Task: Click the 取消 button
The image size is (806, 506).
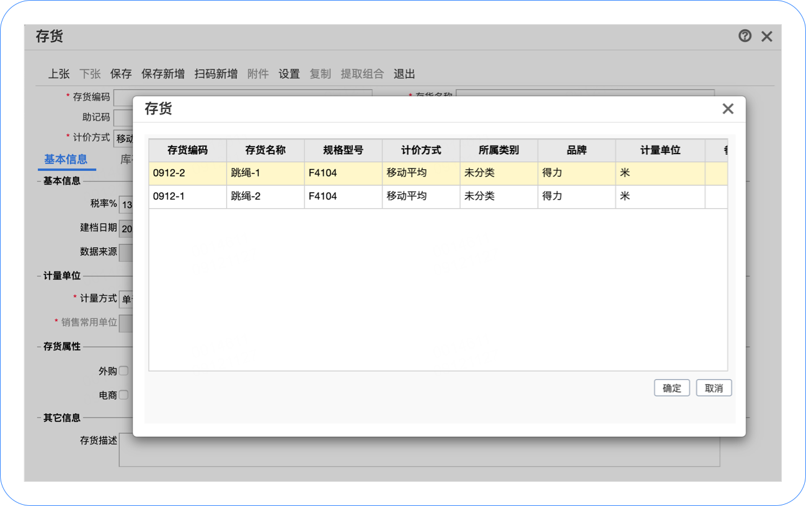Action: point(714,388)
